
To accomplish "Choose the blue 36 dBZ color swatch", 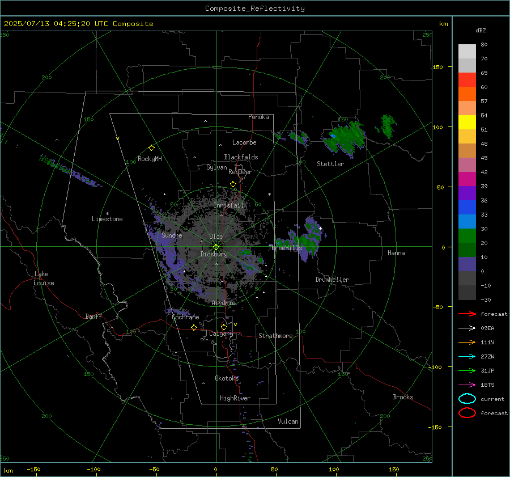I will [467, 207].
